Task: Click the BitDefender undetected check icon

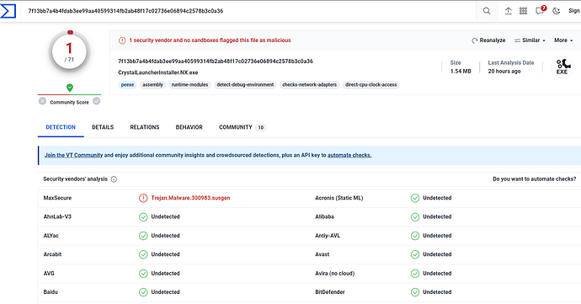Action: (x=415, y=292)
